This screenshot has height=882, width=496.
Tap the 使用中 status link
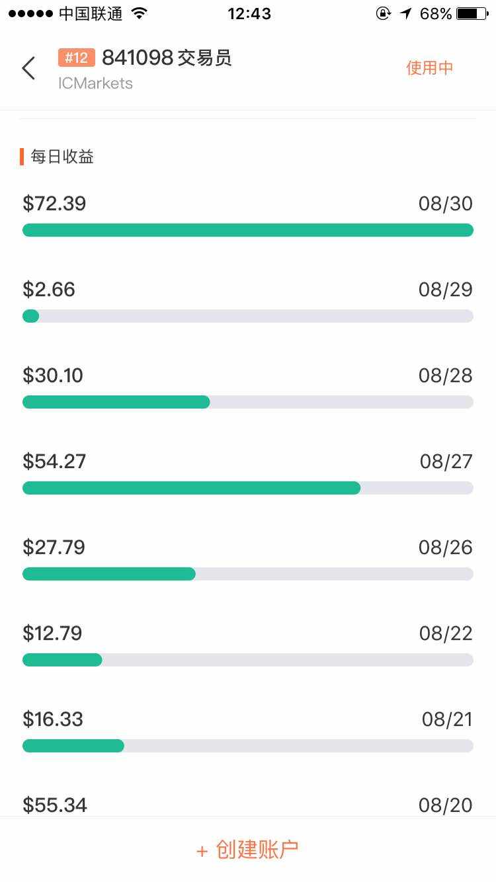429,68
